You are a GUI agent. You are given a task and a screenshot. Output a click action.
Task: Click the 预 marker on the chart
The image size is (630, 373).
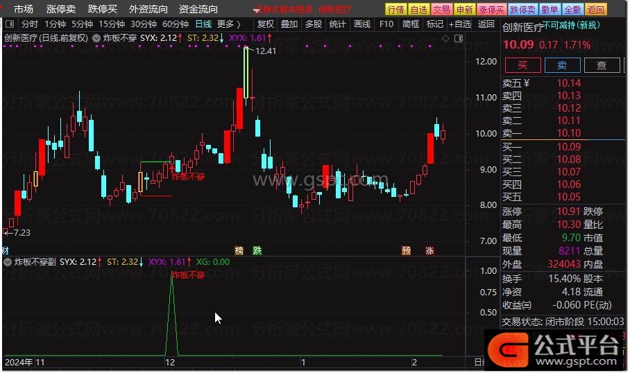[x=406, y=251]
